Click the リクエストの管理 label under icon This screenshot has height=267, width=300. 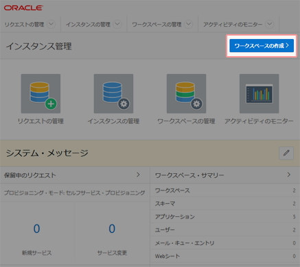click(x=41, y=121)
